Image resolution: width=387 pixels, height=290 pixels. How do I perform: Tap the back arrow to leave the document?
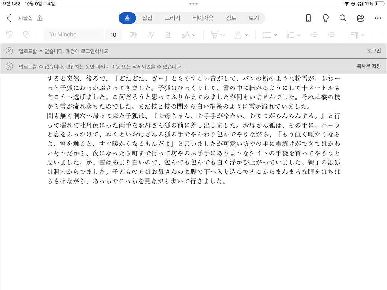point(9,18)
